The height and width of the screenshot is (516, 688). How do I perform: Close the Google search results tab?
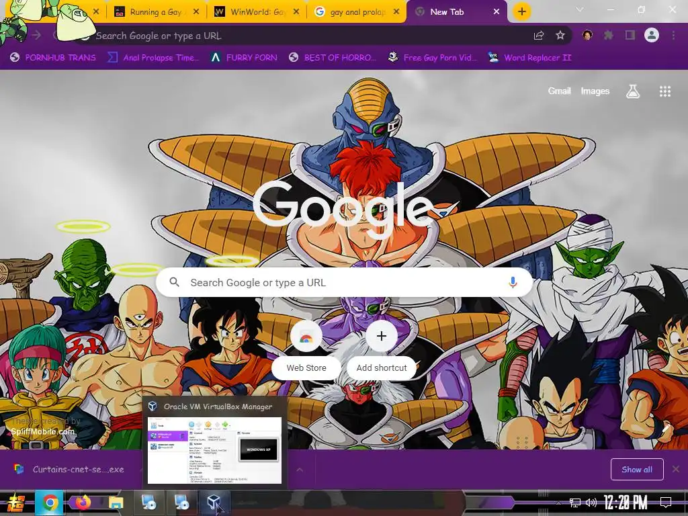point(396,12)
